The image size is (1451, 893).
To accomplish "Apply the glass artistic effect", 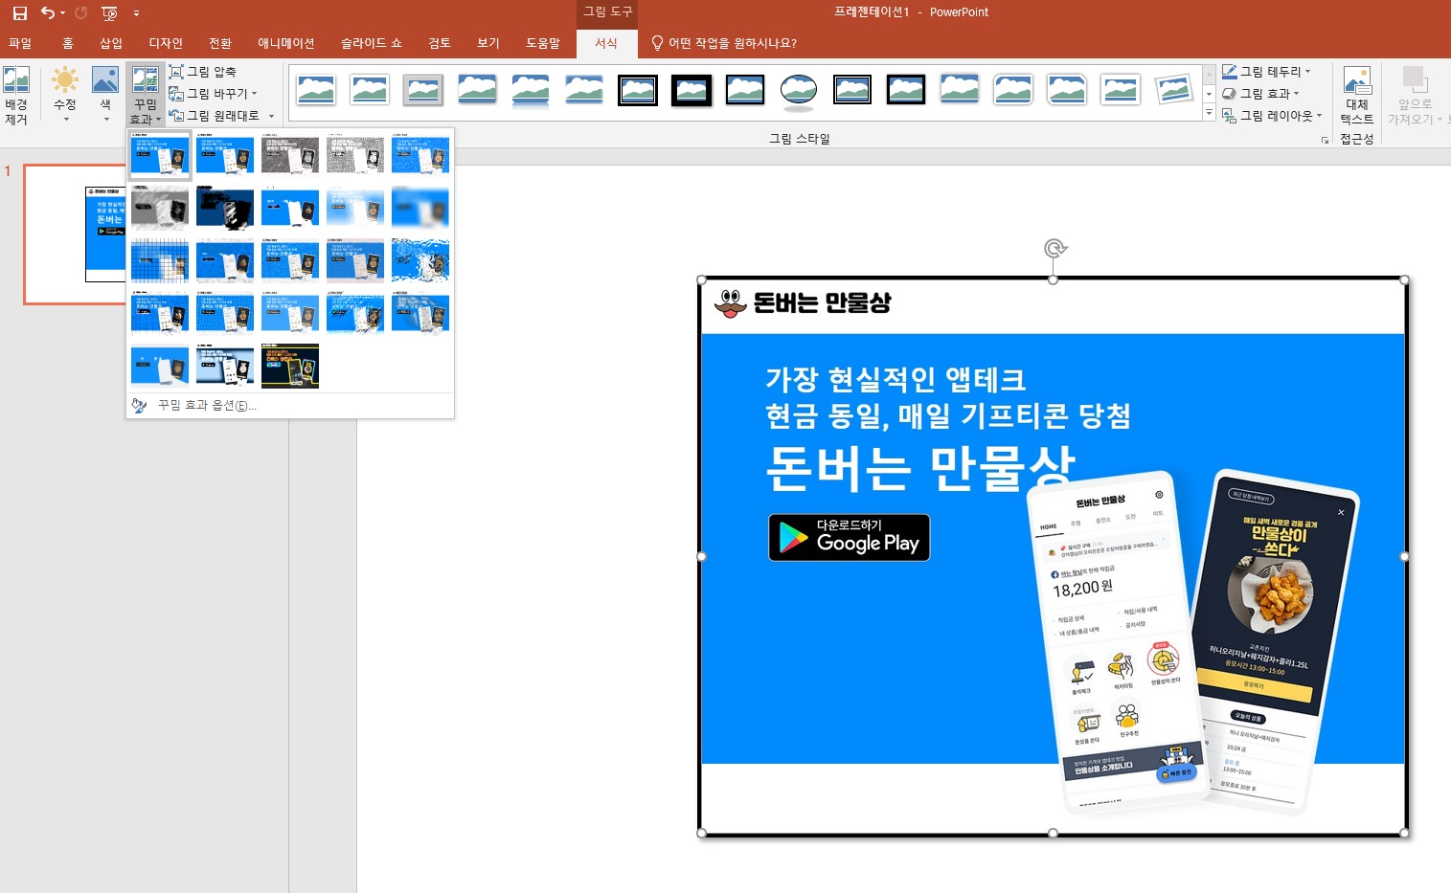I will point(420,259).
